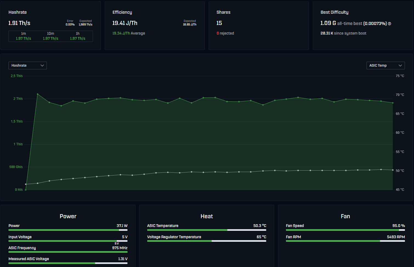Select the 1m average hashrate value
This screenshot has height=267, width=414.
pyautogui.click(x=23, y=39)
